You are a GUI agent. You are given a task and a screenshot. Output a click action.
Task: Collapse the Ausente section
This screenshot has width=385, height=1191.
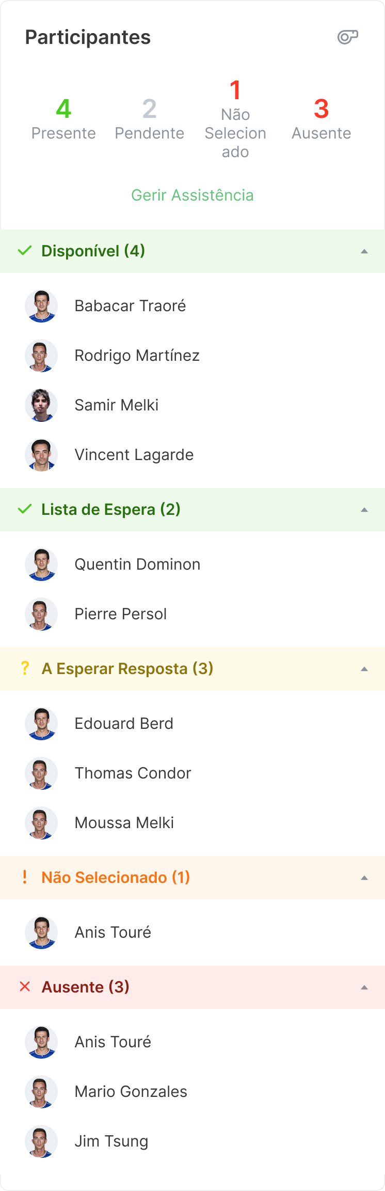tap(364, 987)
